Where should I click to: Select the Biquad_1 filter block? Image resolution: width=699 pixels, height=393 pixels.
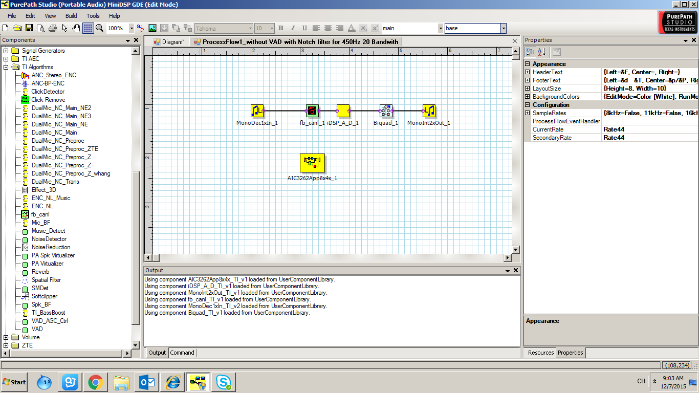386,111
